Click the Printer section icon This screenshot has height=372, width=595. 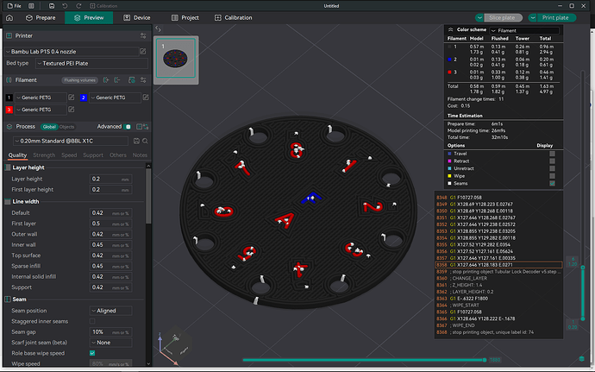coord(9,35)
